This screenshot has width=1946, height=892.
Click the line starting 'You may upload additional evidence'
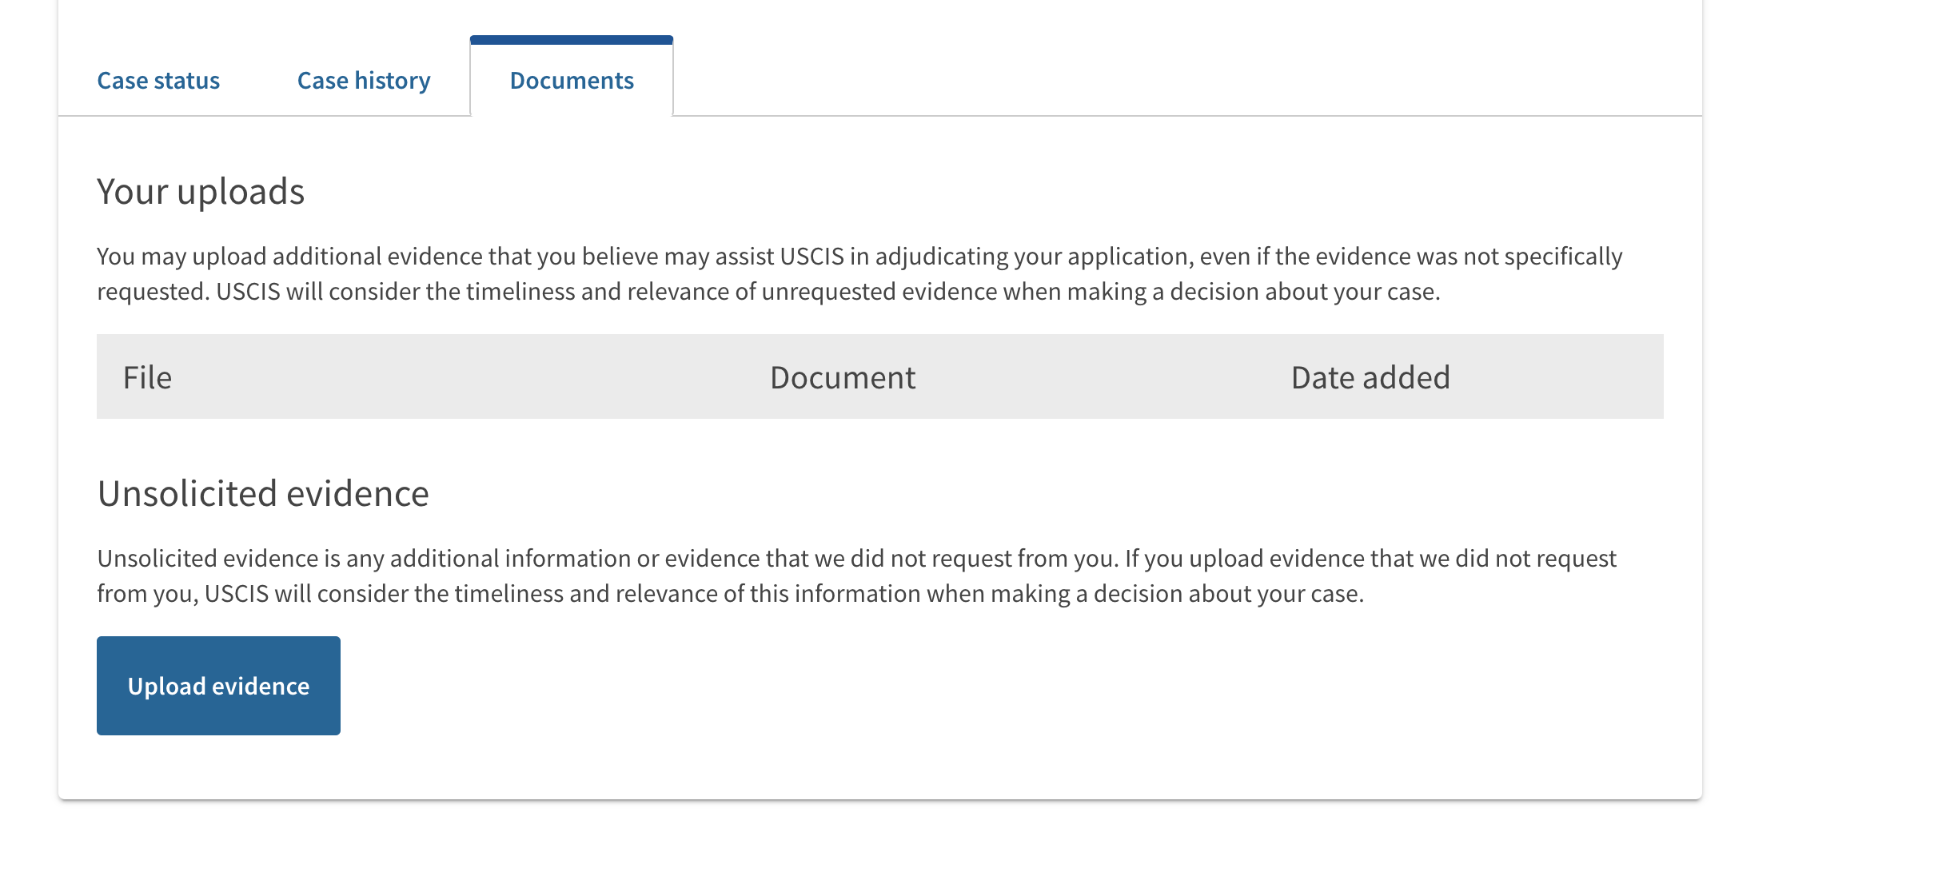(859, 257)
